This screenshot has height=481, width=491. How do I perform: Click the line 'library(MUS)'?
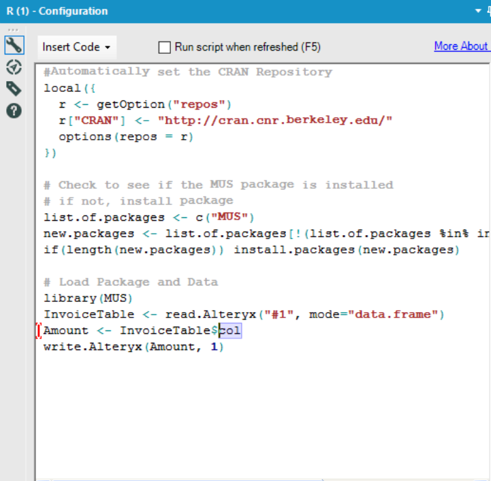89,298
